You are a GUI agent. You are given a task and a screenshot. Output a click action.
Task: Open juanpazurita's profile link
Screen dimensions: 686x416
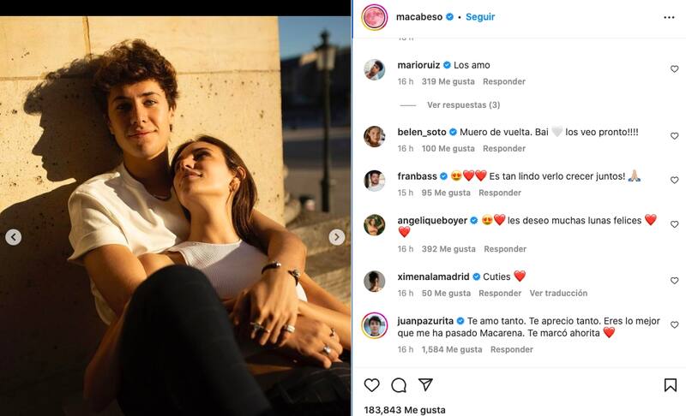tap(418, 321)
